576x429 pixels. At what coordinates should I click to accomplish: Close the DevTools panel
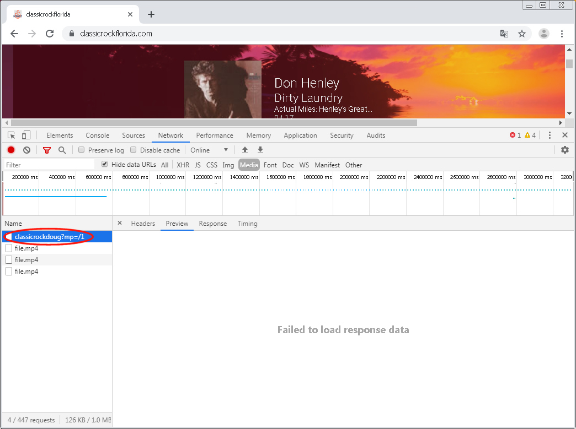(x=565, y=135)
